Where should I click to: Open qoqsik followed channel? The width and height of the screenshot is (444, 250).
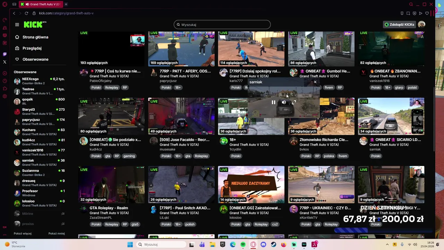pos(39,101)
